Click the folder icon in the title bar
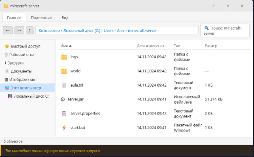 [x=6, y=6]
